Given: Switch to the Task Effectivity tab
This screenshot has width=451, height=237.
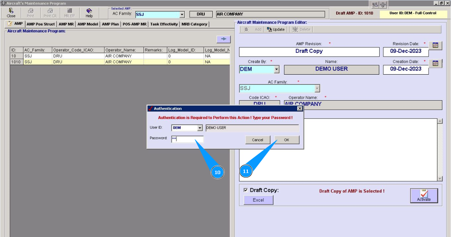Looking at the screenshot, I should pos(164,24).
